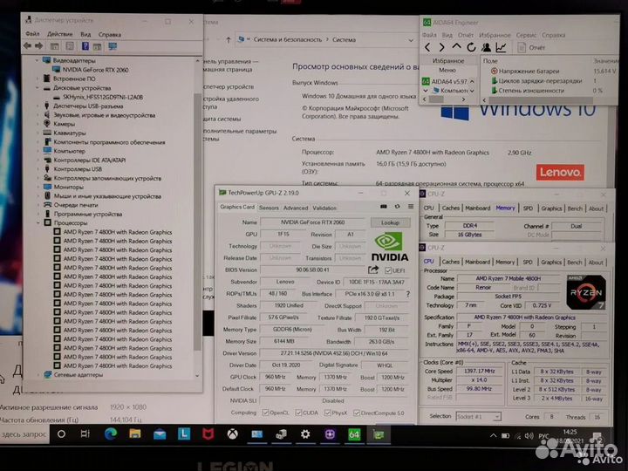Screen dimensions: 628x471
Task: Collapse the Компьютер node in AIDA64 tree
Action: click(426, 91)
